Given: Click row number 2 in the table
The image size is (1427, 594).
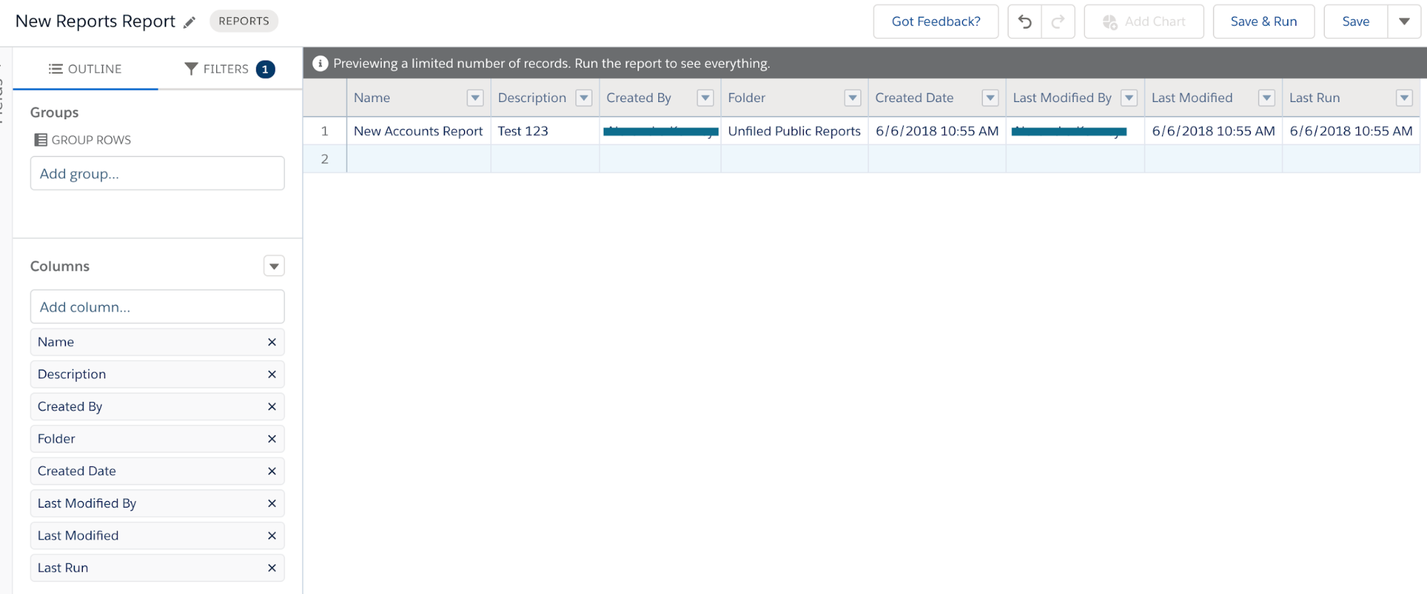Looking at the screenshot, I should tap(325, 159).
